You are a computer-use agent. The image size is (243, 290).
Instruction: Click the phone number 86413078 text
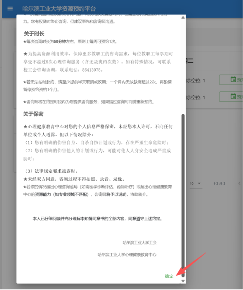(x=92, y=70)
